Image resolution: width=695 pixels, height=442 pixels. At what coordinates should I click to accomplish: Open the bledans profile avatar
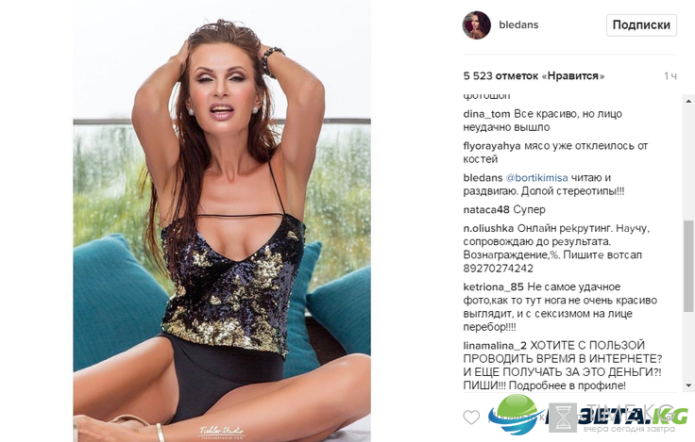pyautogui.click(x=477, y=25)
